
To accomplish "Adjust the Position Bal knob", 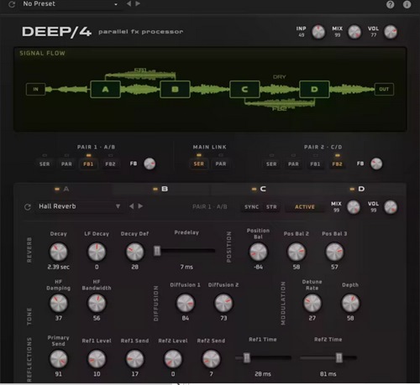I will pos(258,252).
